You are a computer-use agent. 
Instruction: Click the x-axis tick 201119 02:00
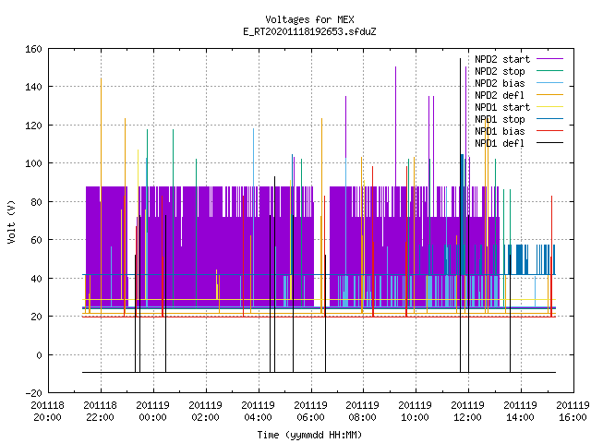(205, 412)
